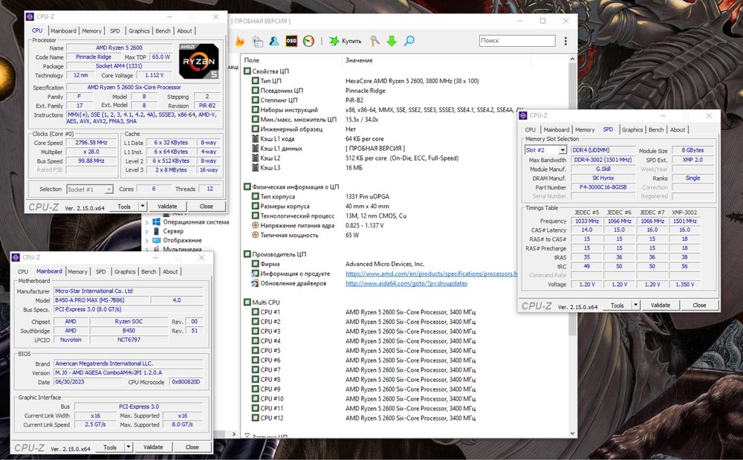Click AIDA64 vertical scrollbar down arrow
The image size is (743, 460).
572,433
